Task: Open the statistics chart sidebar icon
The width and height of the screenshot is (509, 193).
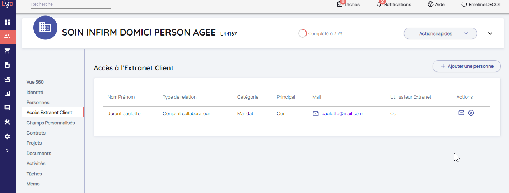Action: click(7, 94)
